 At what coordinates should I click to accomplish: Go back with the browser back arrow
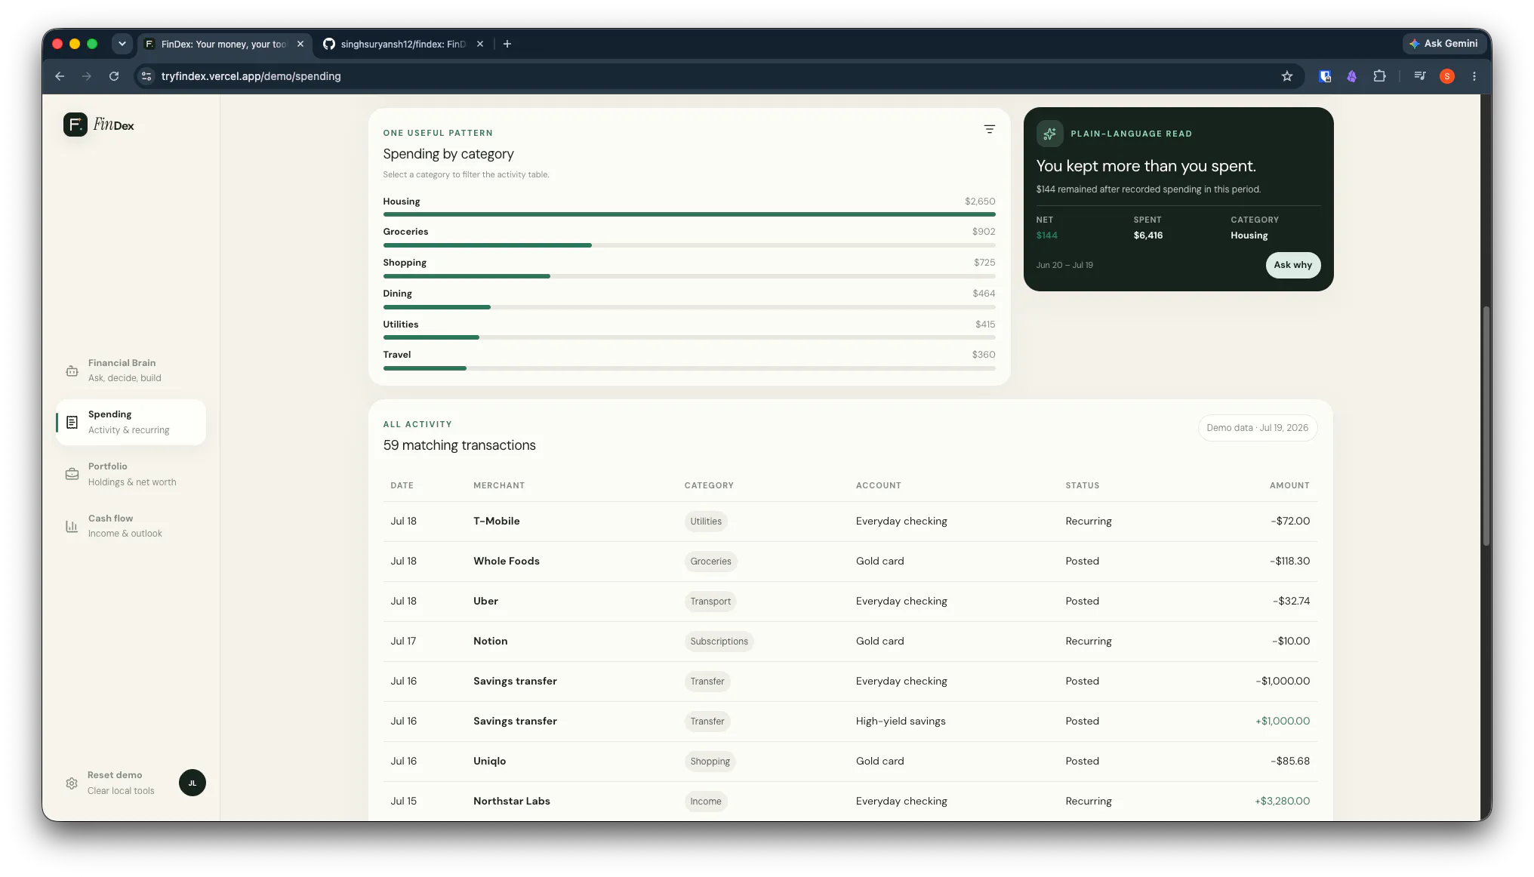60,76
